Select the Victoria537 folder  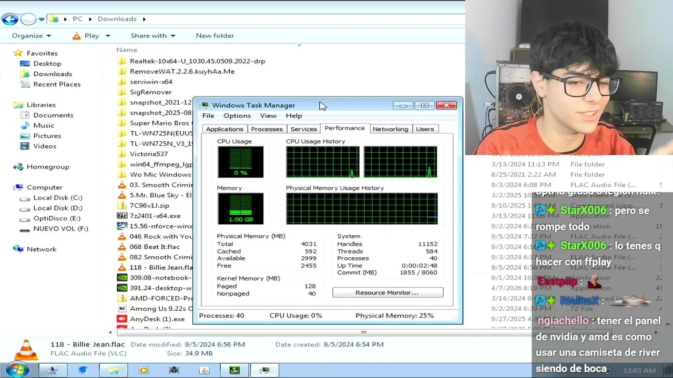[x=149, y=154]
